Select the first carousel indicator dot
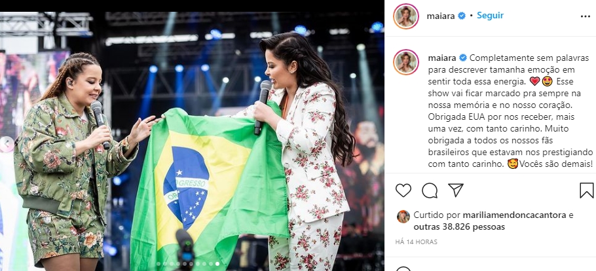The image size is (596, 271). click(159, 263)
